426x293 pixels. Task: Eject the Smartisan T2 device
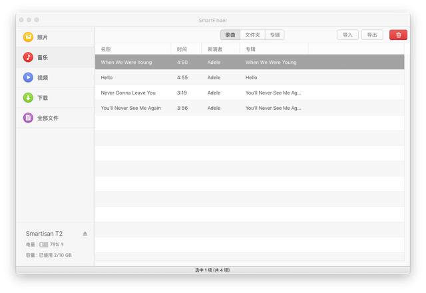pyautogui.click(x=85, y=234)
